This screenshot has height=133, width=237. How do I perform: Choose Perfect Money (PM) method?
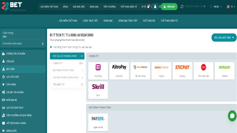(x=204, y=71)
